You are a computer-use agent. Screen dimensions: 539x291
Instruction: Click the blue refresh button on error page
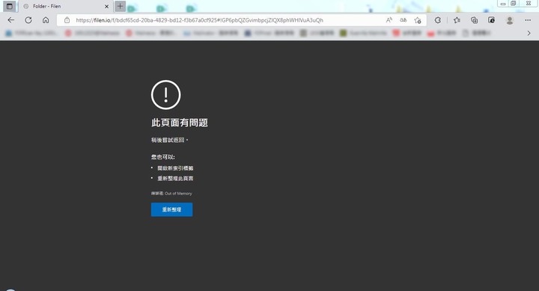pos(172,209)
